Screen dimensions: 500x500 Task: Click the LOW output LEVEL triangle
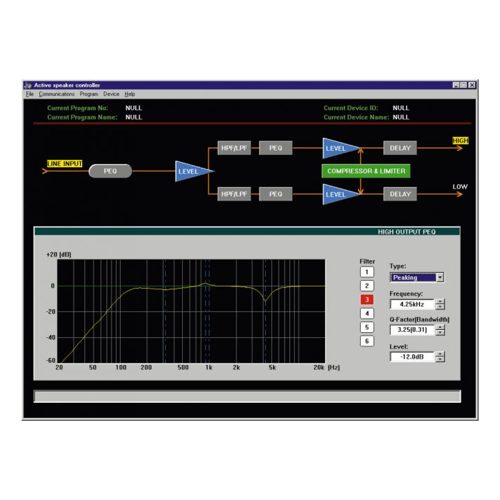(337, 194)
